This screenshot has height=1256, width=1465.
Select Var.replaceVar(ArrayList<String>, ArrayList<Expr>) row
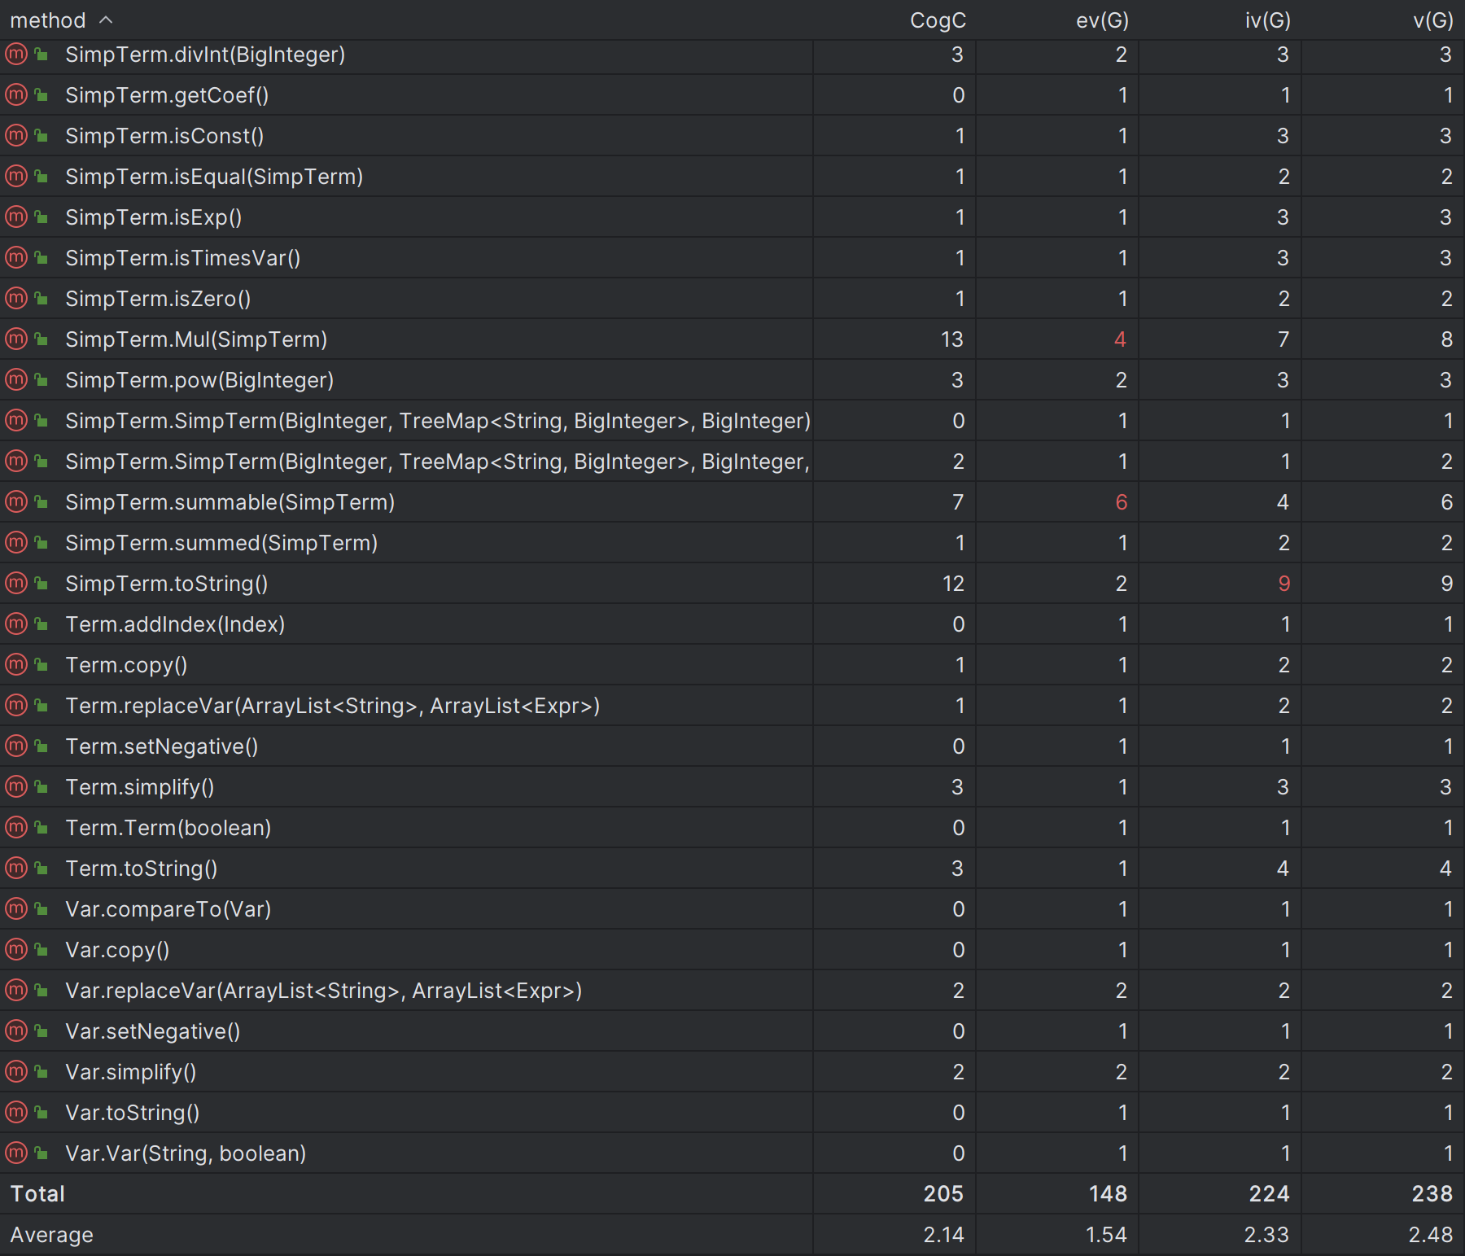732,991
